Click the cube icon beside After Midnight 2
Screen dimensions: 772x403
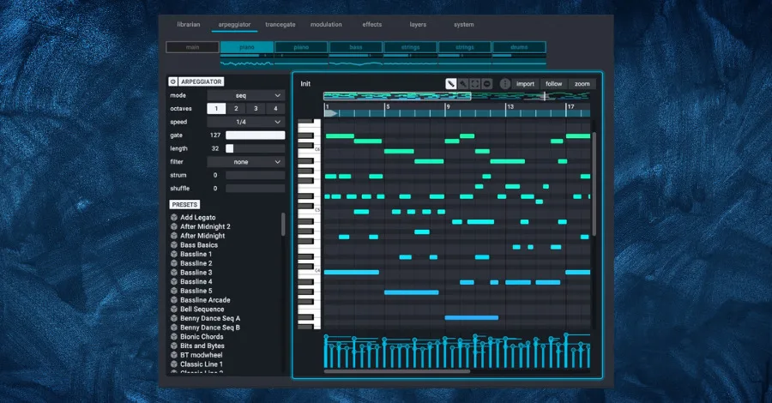tap(174, 227)
